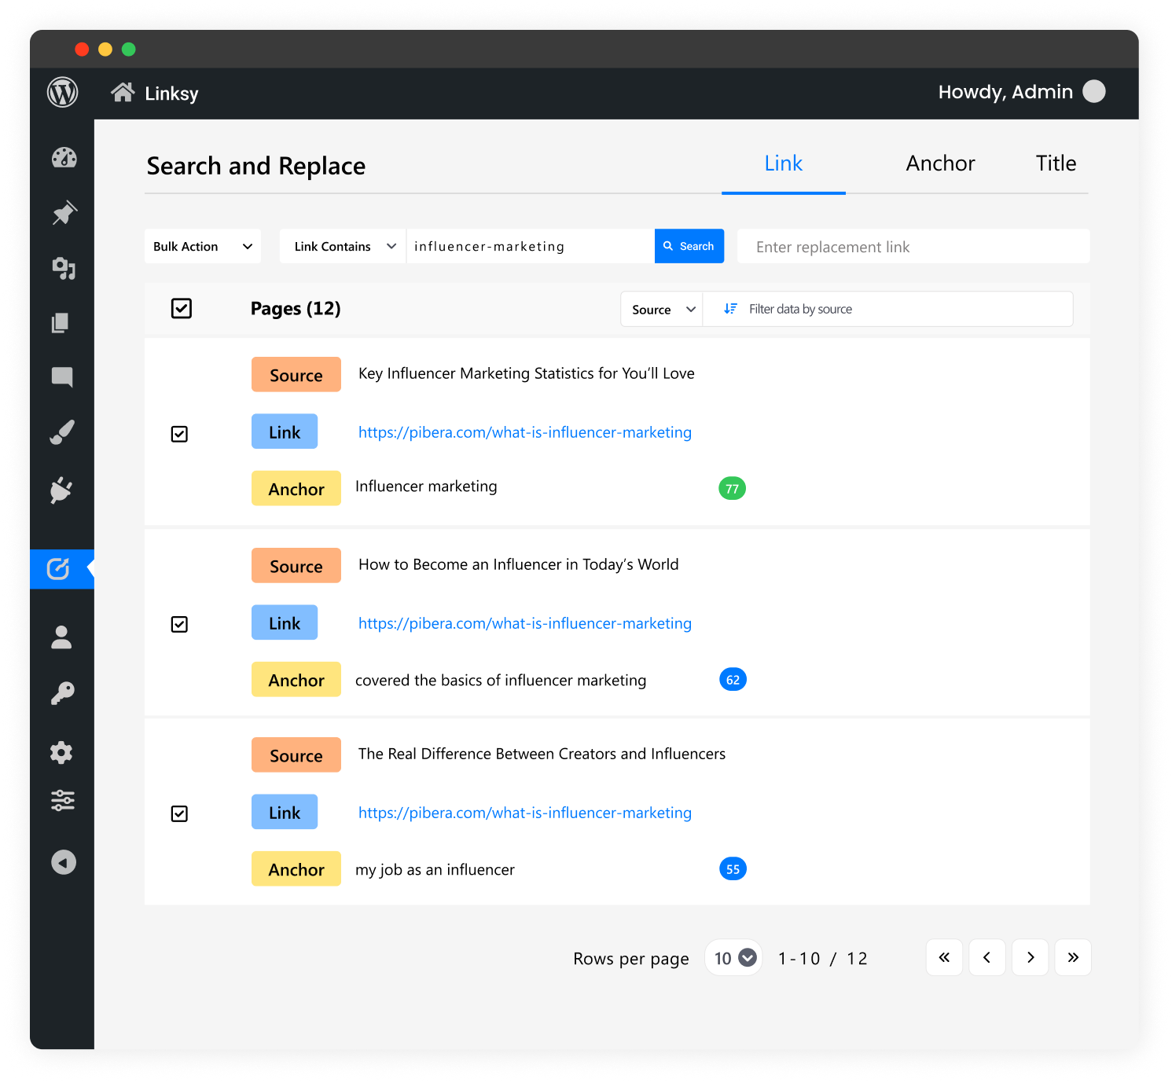Switch to the Anchor tab
Screen dimensions: 1172x1083
coord(940,163)
